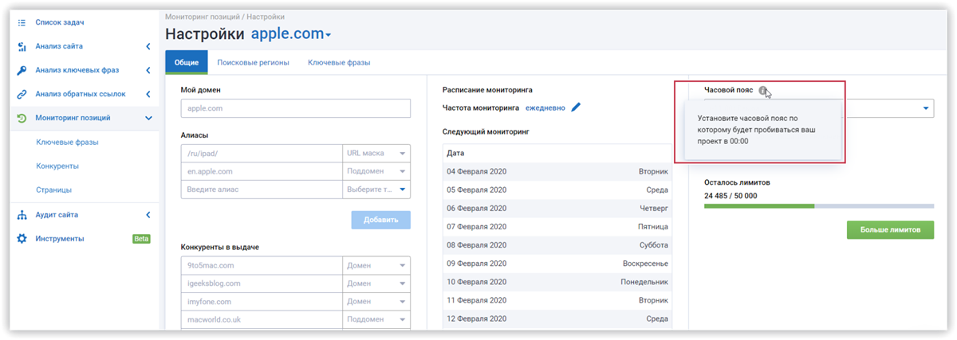Click the Больше лимитов button

click(890, 230)
